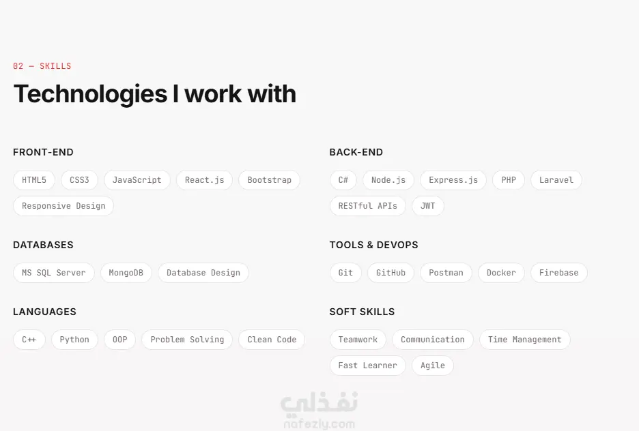The width and height of the screenshot is (639, 431).
Task: Select the MS SQL Server tag
Action: point(53,273)
